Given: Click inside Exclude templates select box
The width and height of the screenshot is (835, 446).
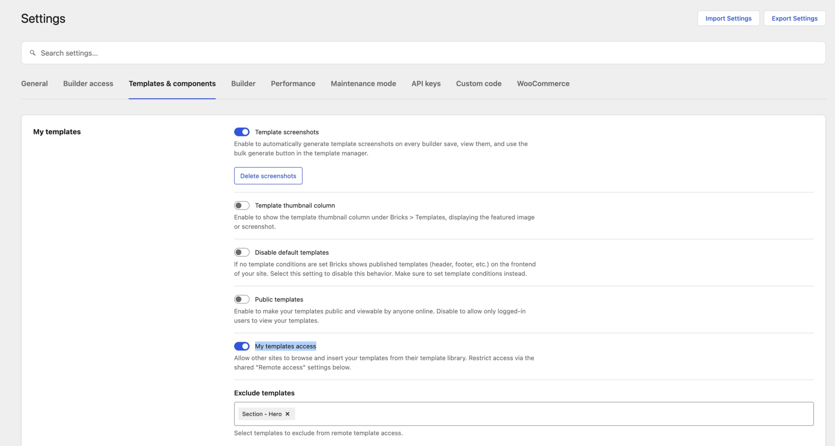Looking at the screenshot, I should coord(524,414).
